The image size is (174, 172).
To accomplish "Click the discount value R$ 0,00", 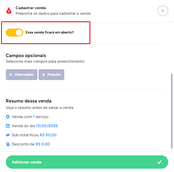I will click(43, 144).
